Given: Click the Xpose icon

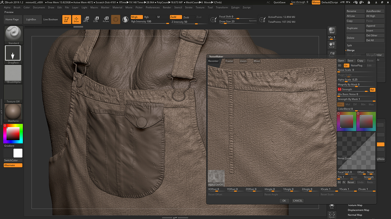Looking at the screenshot, I should coord(332,215).
